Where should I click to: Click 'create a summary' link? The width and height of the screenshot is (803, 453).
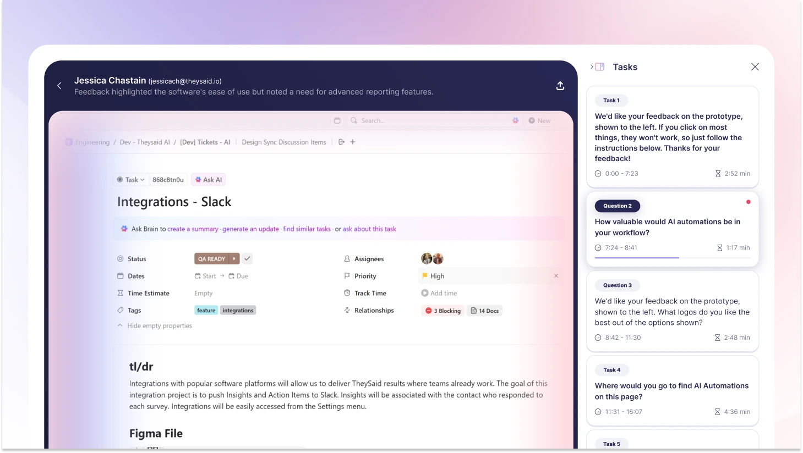[193, 229]
